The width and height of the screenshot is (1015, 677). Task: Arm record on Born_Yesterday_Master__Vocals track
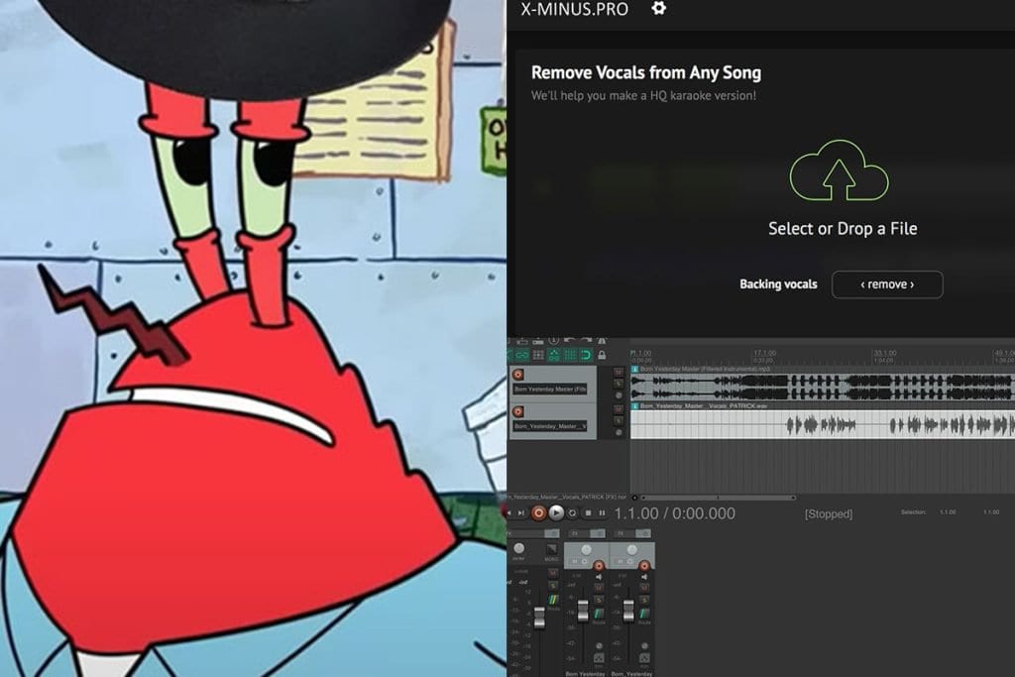tap(517, 411)
